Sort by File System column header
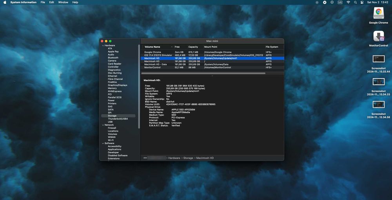The width and height of the screenshot is (392, 200). pos(274,47)
